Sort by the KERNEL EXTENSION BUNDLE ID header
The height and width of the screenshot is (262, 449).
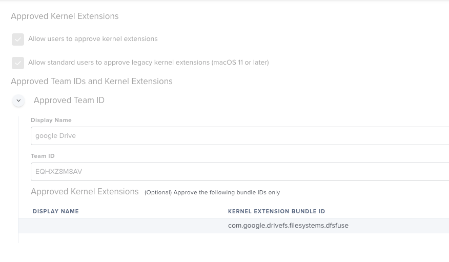pos(276,211)
